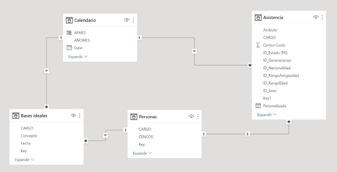Viewport: 337px width, 172px height.
Task: Open Calendario table more options menu
Action: click(x=133, y=20)
